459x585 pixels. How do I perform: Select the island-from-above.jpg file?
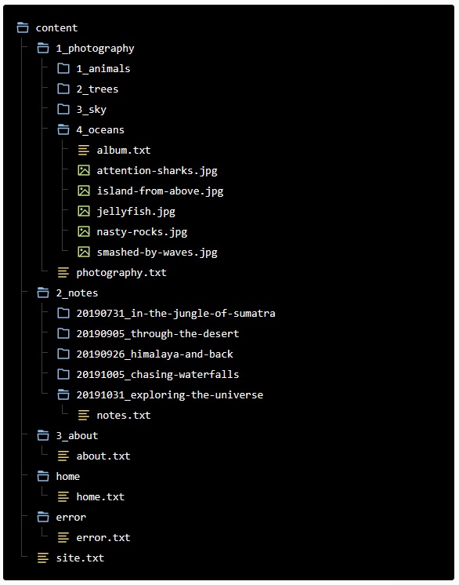(150, 191)
